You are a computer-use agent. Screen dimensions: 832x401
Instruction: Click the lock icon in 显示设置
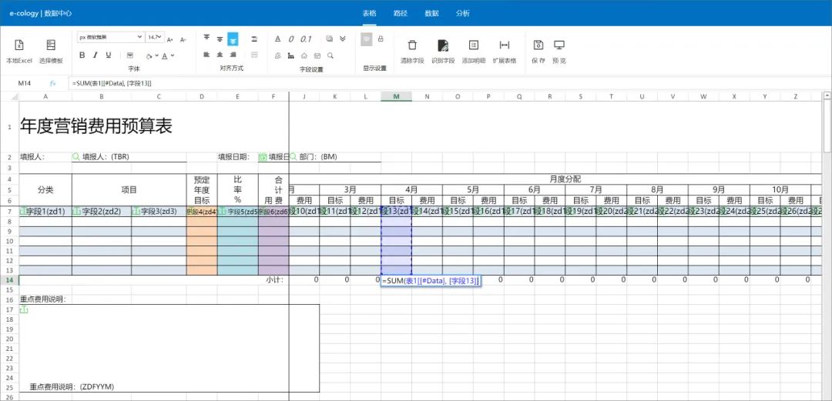tap(381, 38)
